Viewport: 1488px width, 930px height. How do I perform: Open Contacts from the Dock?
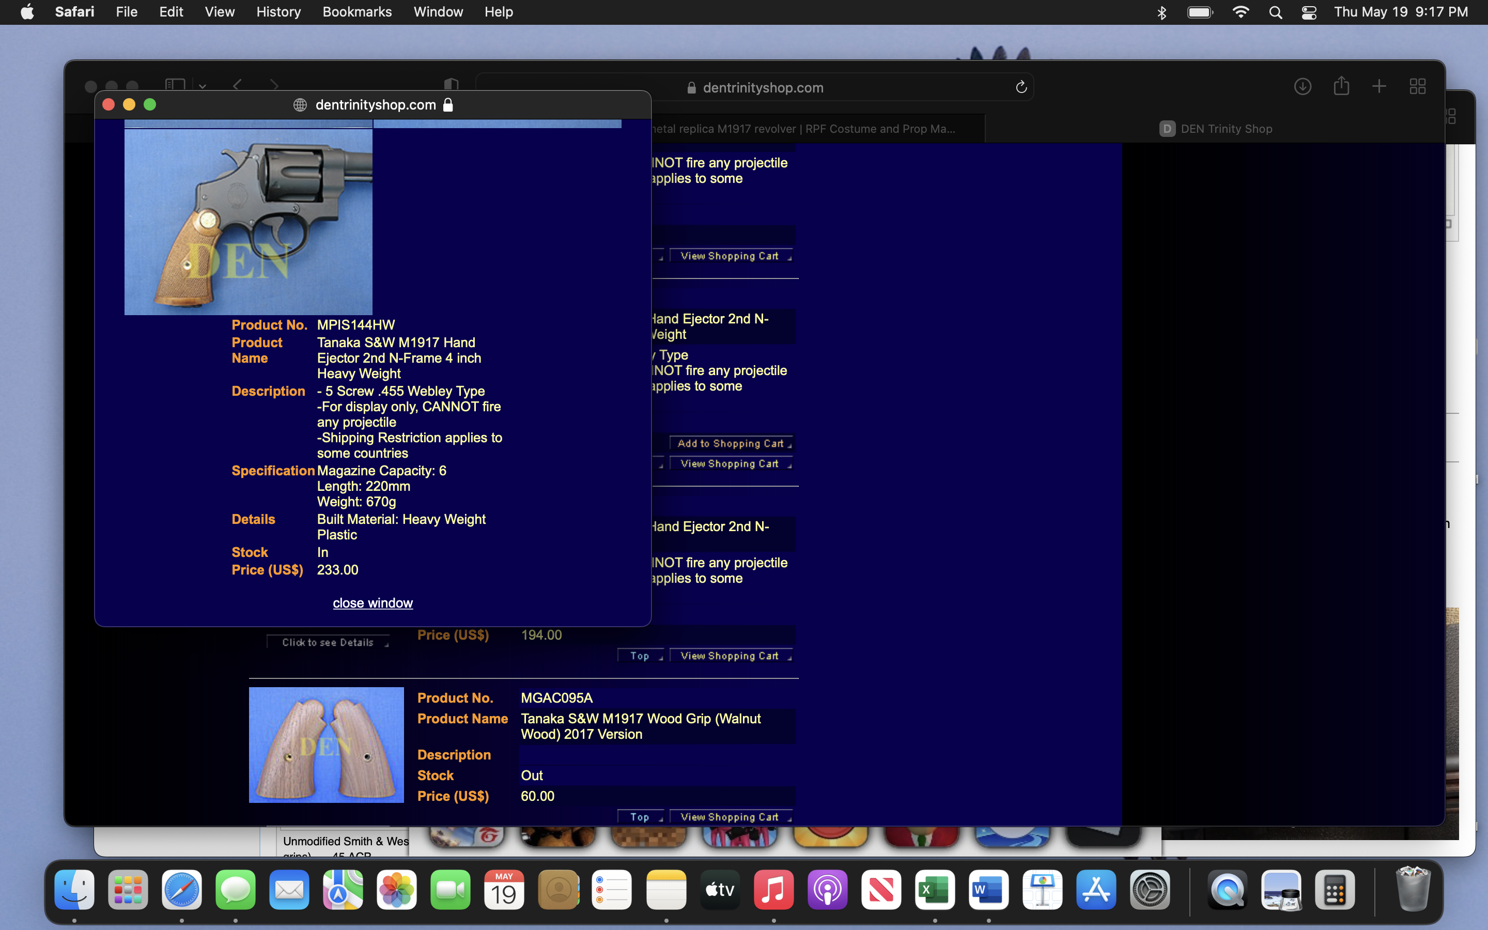[x=559, y=889]
